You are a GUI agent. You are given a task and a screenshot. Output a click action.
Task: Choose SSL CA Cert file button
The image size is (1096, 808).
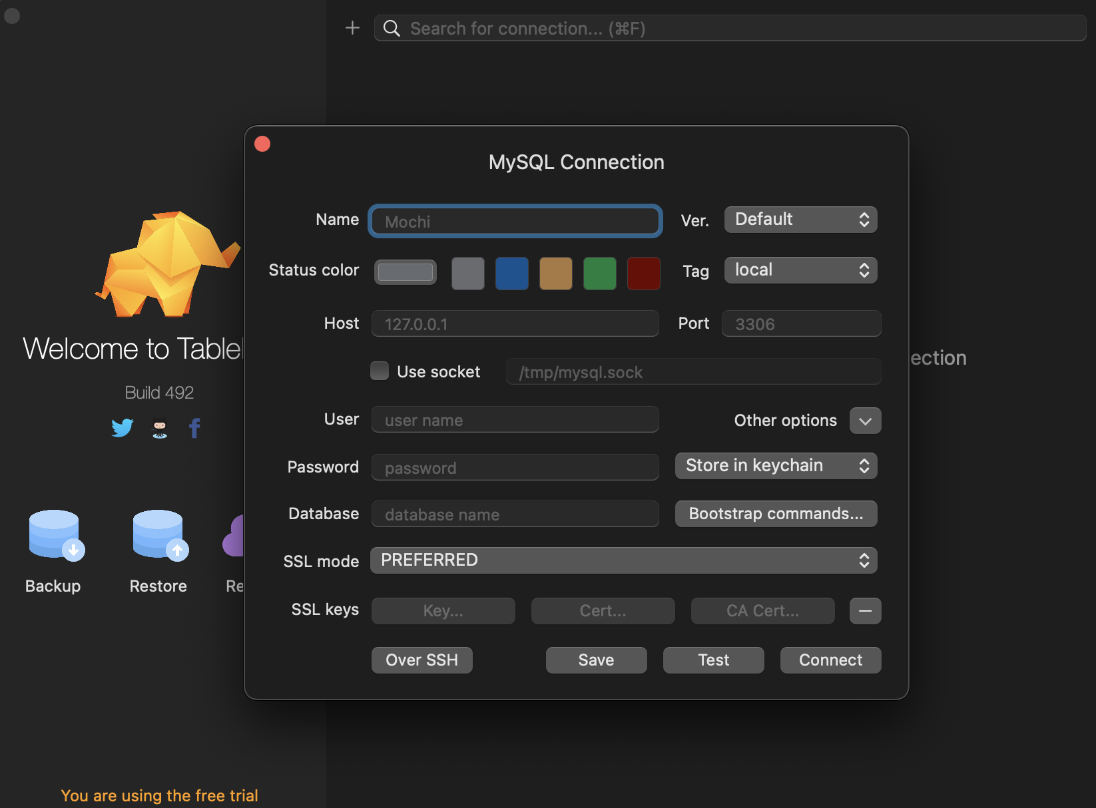pyautogui.click(x=763, y=611)
